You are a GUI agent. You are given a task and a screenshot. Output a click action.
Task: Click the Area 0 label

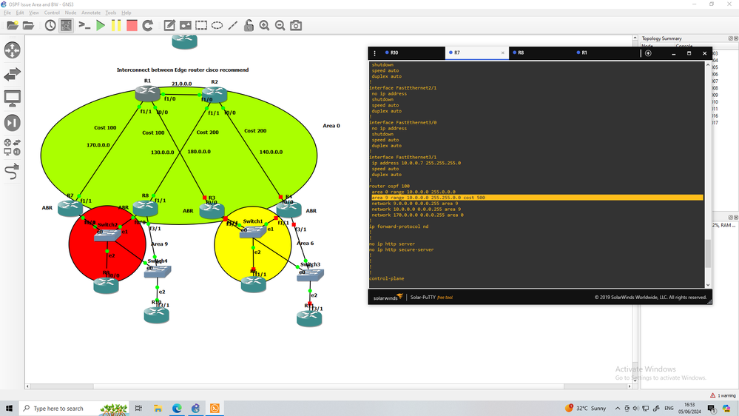(331, 126)
